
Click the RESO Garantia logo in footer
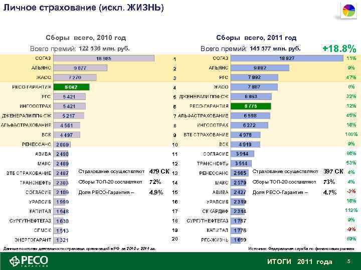pyautogui.click(x=29, y=261)
